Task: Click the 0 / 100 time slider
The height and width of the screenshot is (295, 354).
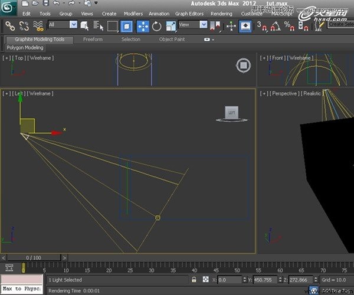Action: click(x=34, y=258)
